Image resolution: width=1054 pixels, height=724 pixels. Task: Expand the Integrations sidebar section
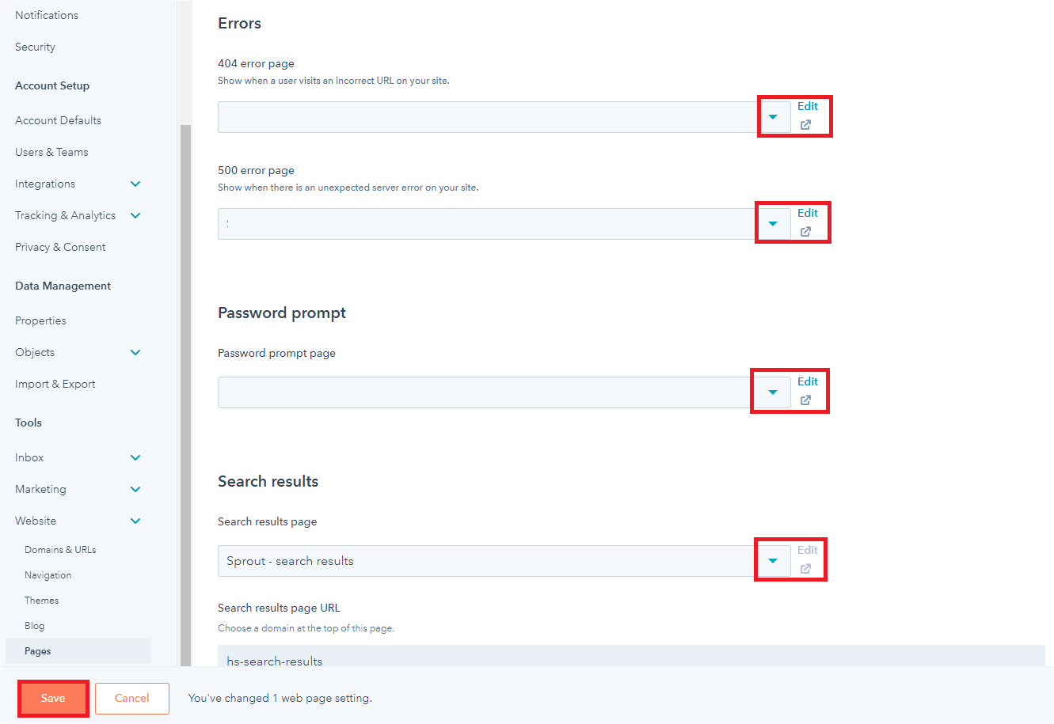tap(135, 184)
